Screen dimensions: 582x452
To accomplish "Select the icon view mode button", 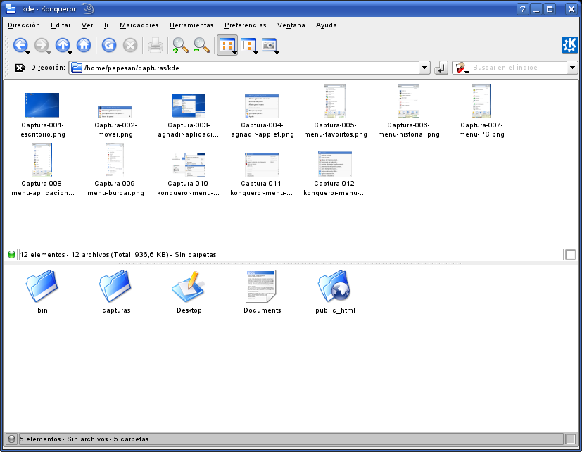I will tap(227, 45).
